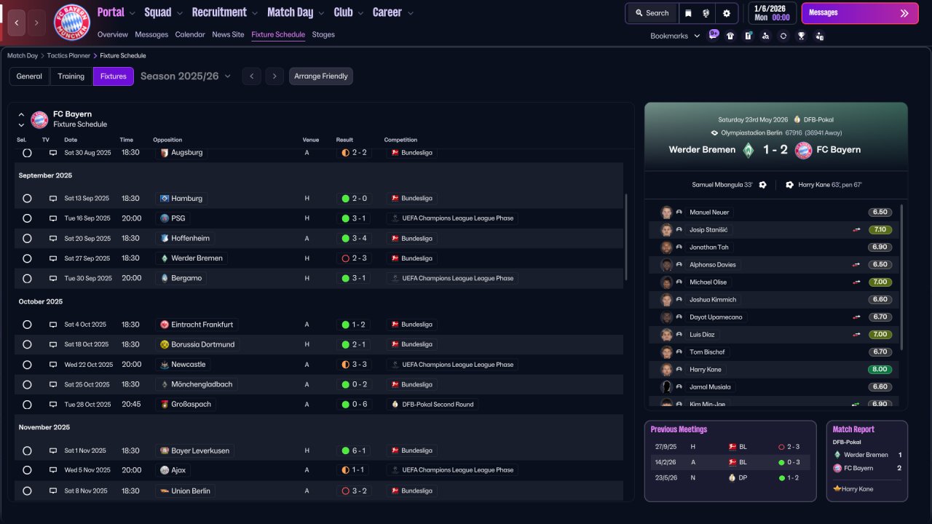Screen dimensions: 932x524
Task: Expand the Career menu dropdown
Action: click(411, 13)
